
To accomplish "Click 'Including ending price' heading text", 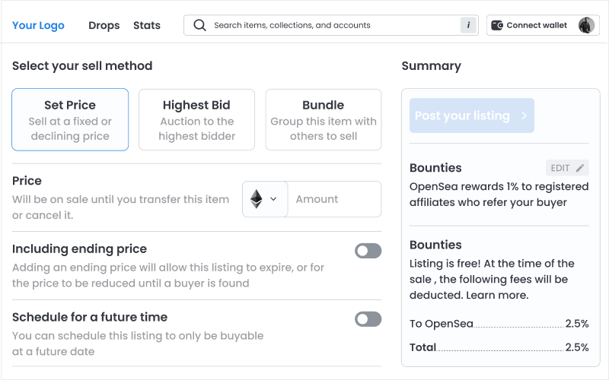I will (80, 249).
